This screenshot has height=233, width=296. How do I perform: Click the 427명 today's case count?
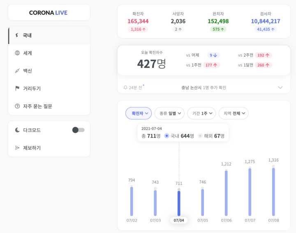pyautogui.click(x=152, y=64)
